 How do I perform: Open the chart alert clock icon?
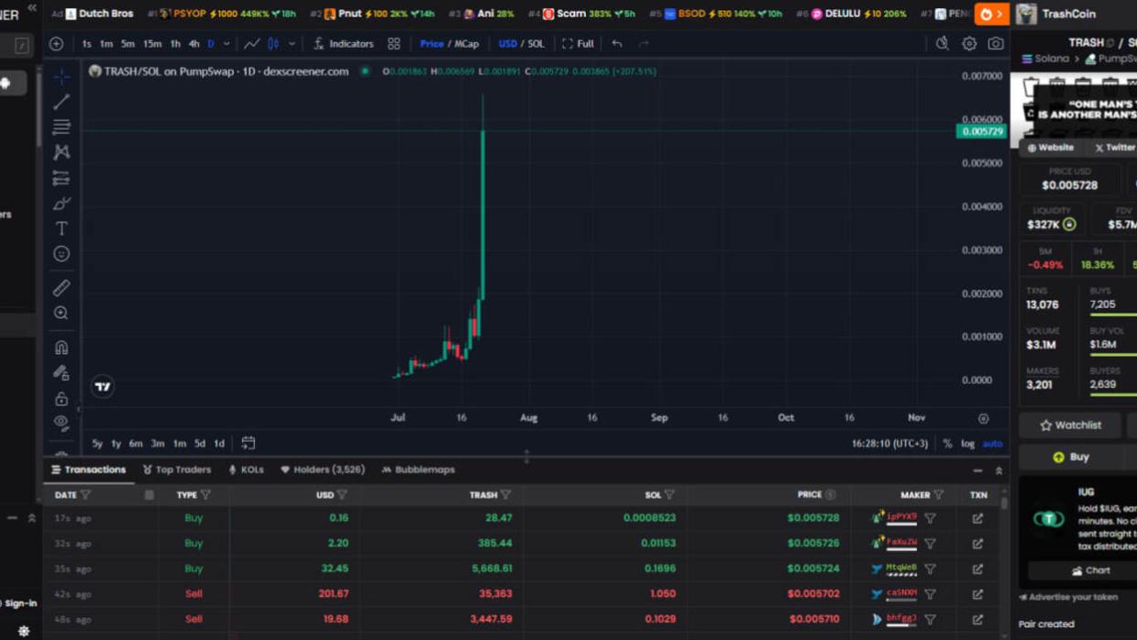942,44
